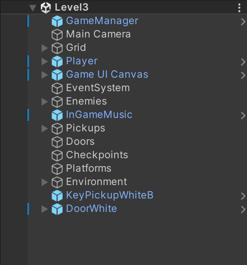Click the EventSystem object cube icon

click(x=57, y=88)
